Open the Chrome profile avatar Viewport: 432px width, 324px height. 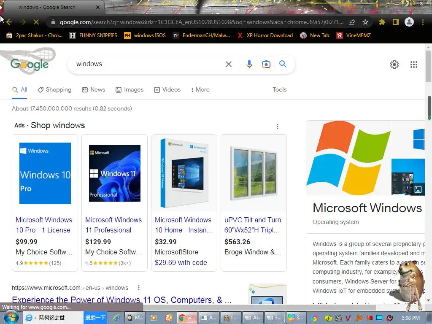coord(409,22)
